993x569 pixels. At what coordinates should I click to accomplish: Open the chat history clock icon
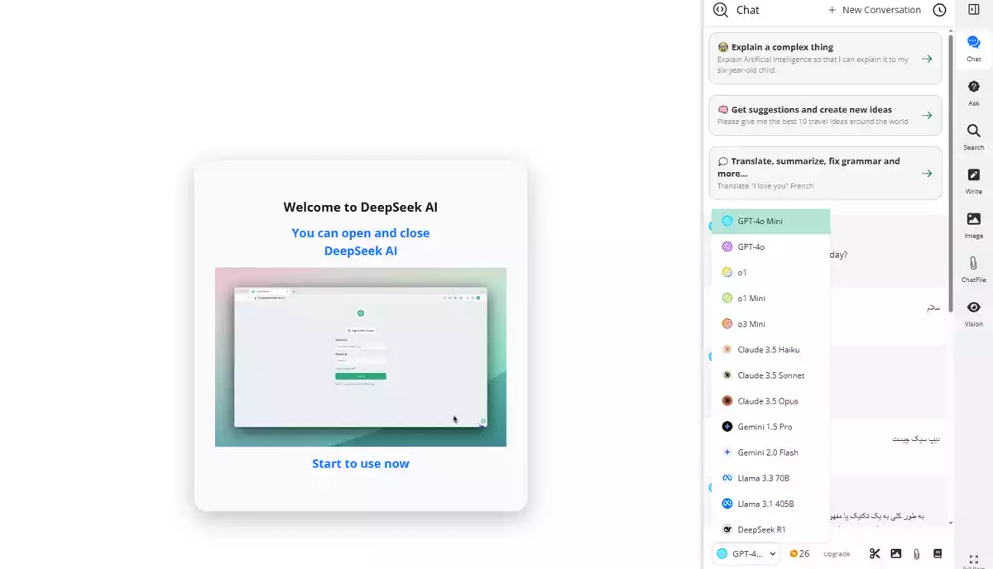coord(939,10)
